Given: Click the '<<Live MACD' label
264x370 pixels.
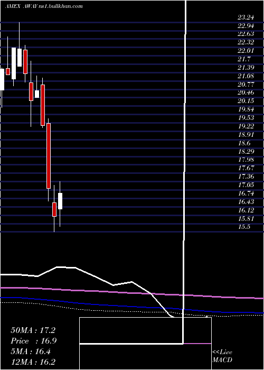Looking at the screenshot, I should point(222,356).
